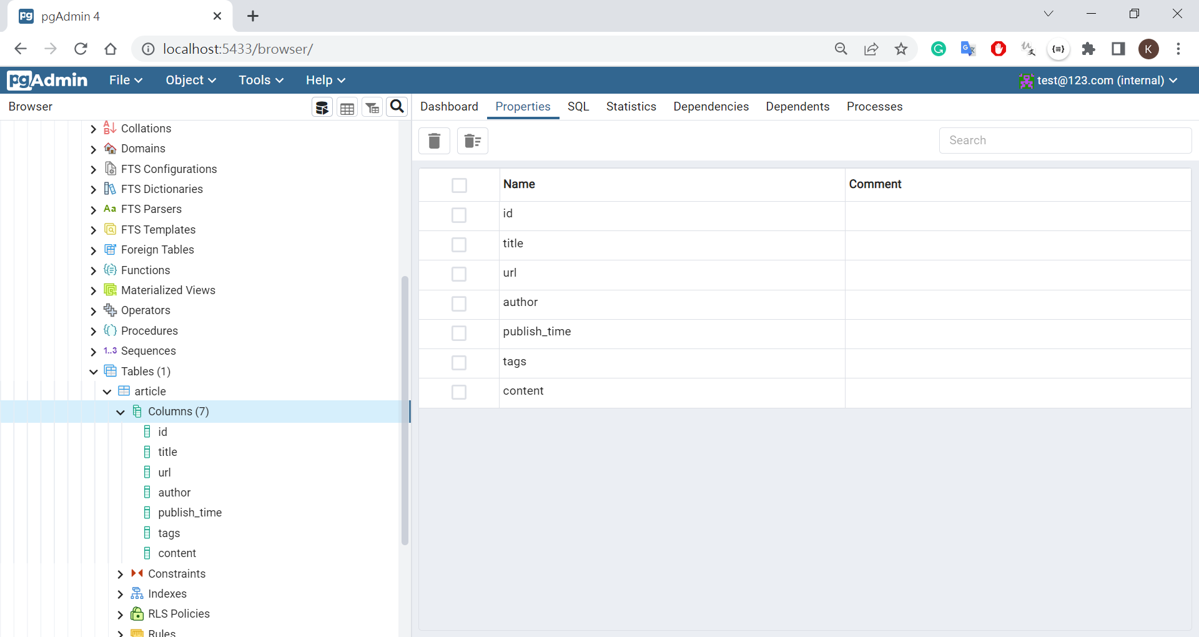Viewport: 1199px width, 637px height.
Task: Collapse the Columns (7) tree node
Action: point(121,412)
